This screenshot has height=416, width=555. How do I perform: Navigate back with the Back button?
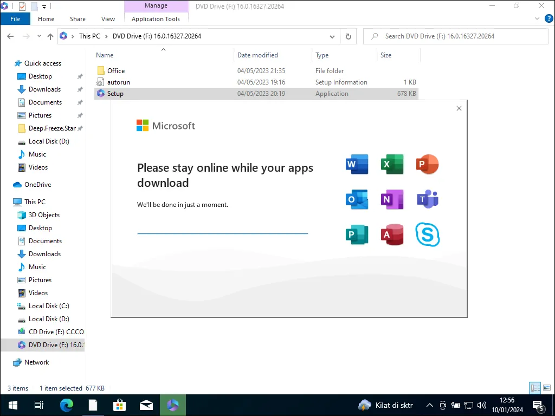click(10, 36)
